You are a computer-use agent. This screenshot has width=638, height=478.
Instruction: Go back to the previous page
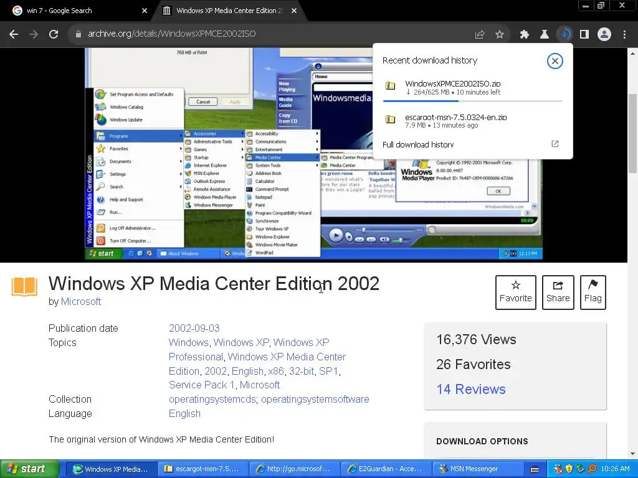click(x=14, y=34)
